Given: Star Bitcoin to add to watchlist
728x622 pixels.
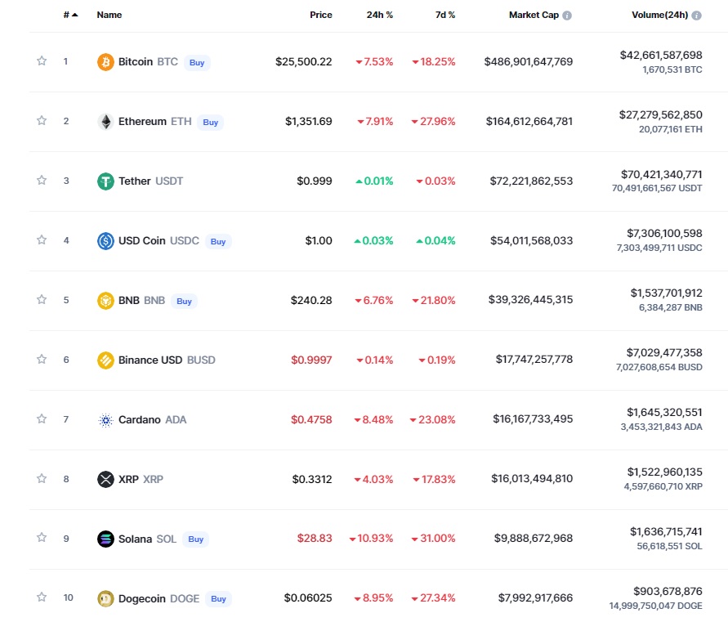Looking at the screenshot, I should click(x=42, y=61).
